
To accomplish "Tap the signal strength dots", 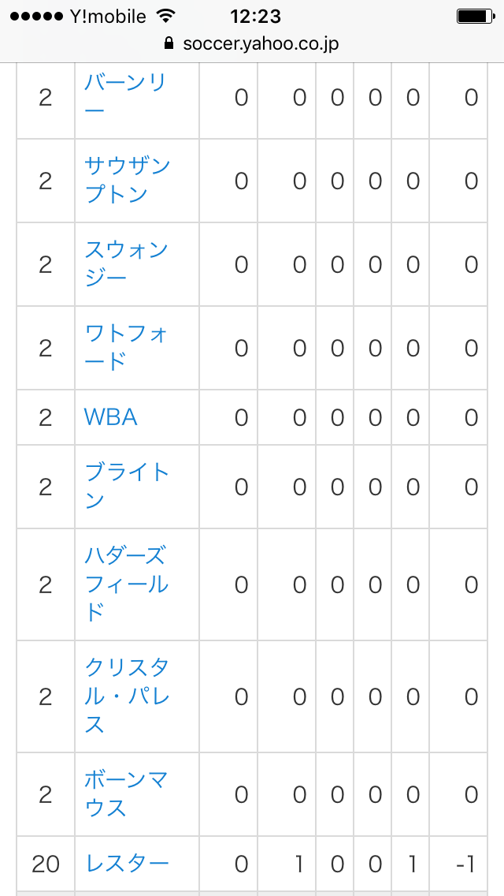I will point(36,17).
